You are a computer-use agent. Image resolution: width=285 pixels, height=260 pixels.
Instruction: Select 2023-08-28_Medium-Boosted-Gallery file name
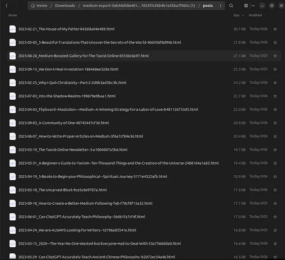click(x=84, y=56)
